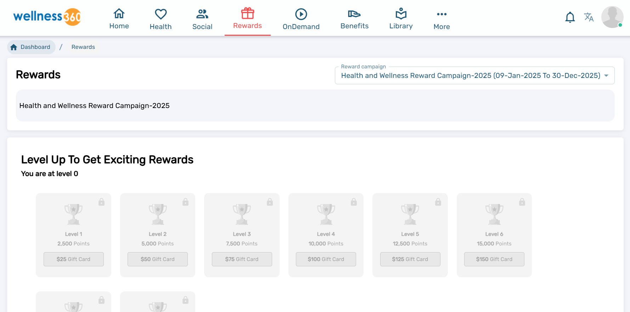Click the Level 6 trophy icon
630x312 pixels.
pos(494,214)
